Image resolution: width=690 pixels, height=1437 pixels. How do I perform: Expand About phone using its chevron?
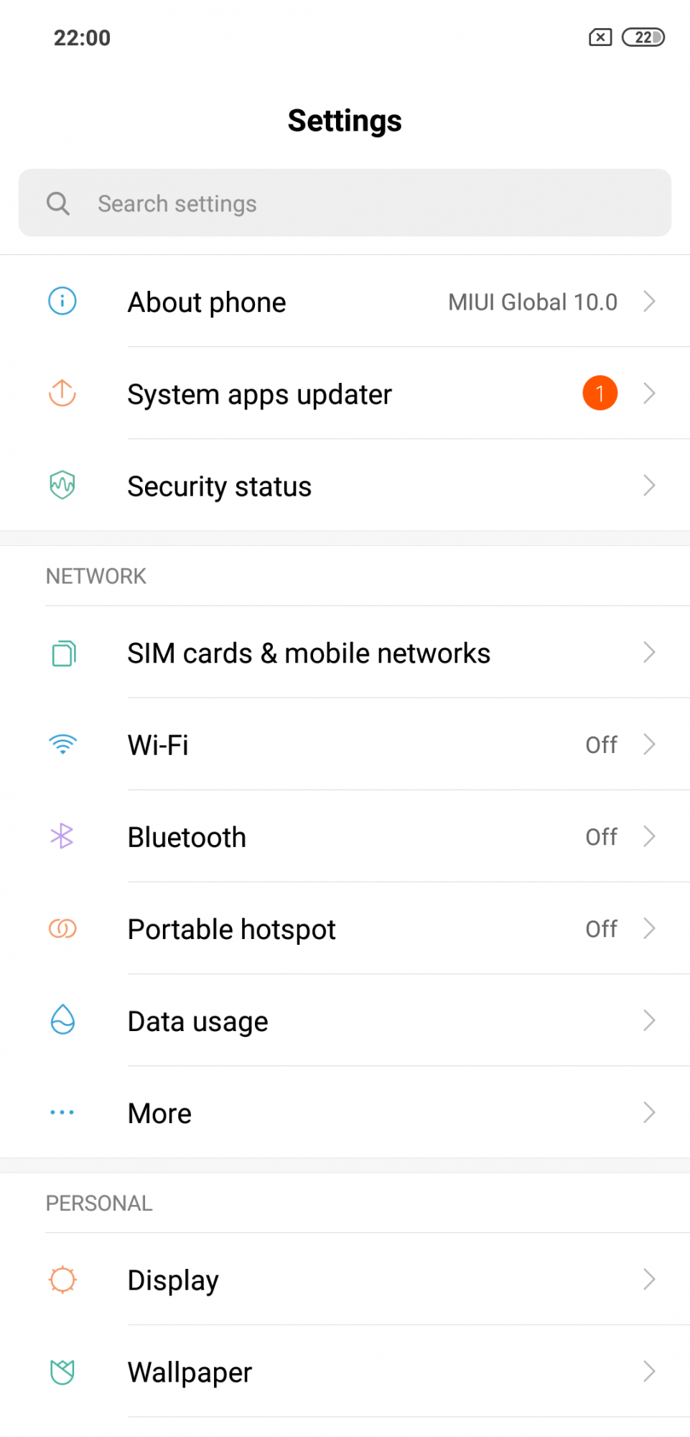(x=649, y=302)
